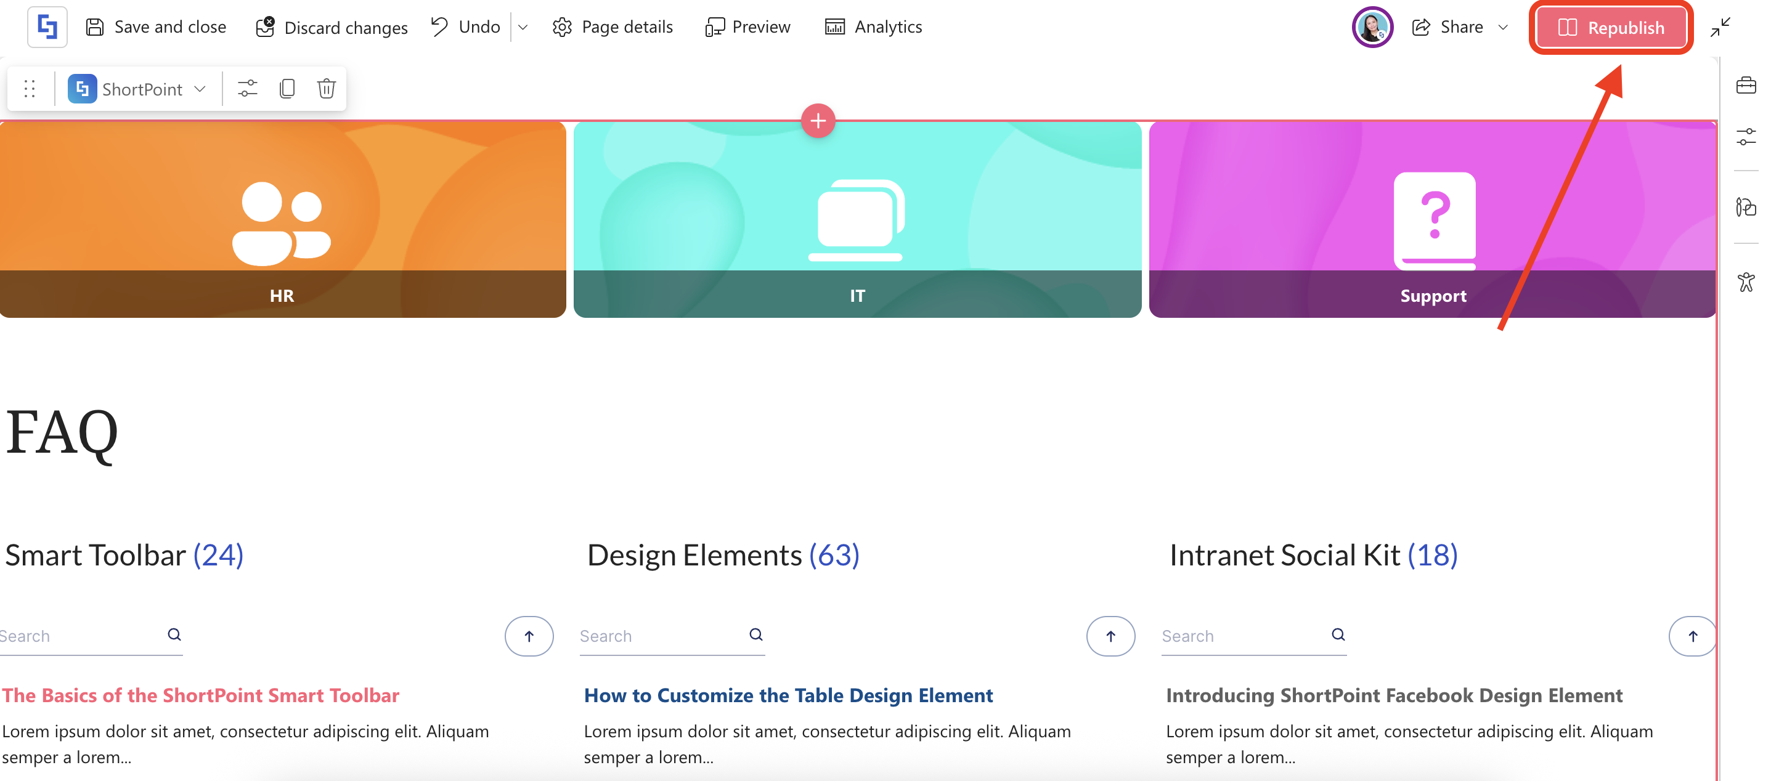Open Introducing ShortPoint Facebook Design Element

pyautogui.click(x=1394, y=696)
